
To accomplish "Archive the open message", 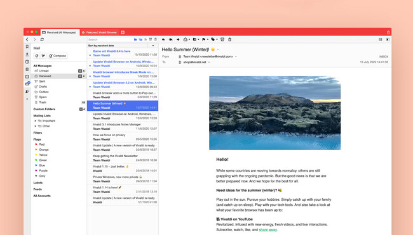I will pos(222,39).
